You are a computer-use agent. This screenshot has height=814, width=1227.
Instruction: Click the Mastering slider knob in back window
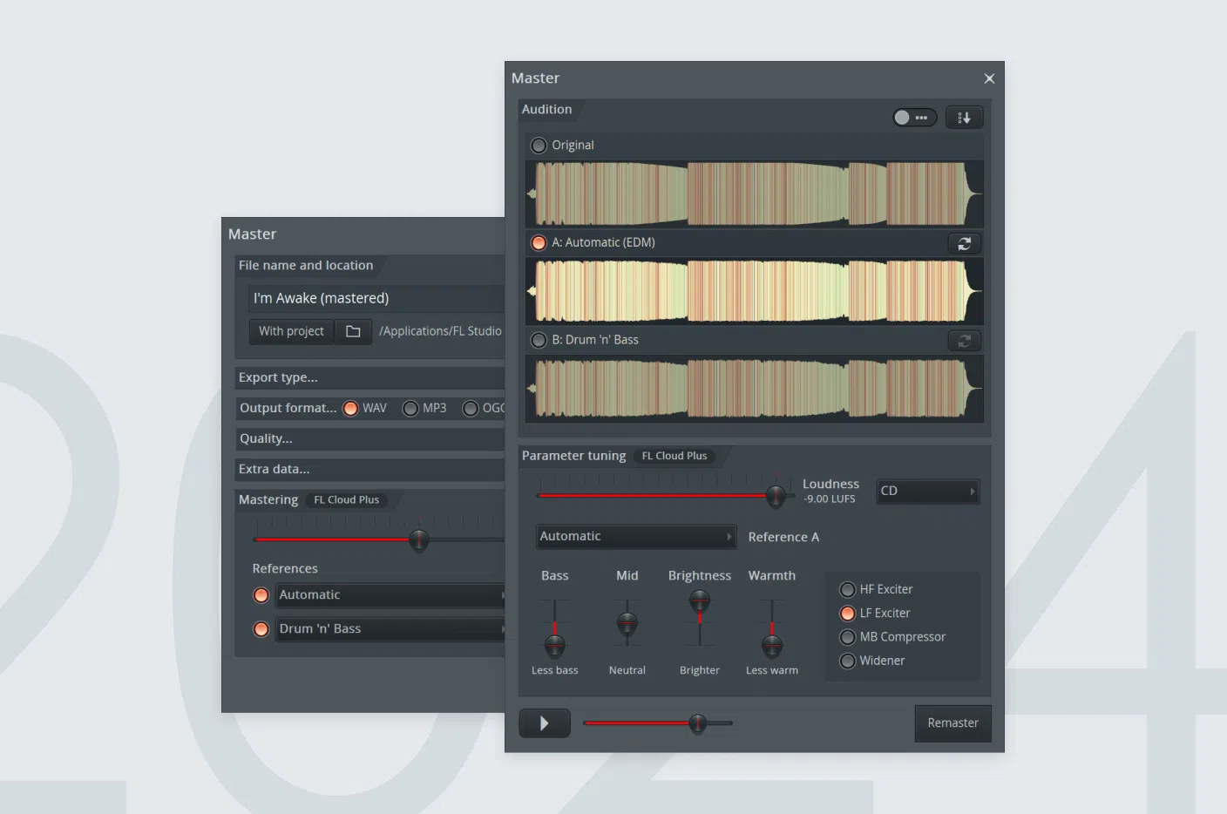tap(418, 540)
